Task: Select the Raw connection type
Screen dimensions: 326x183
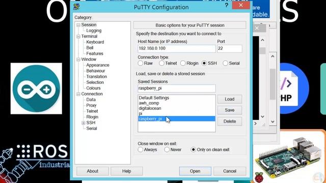Action: click(141, 63)
